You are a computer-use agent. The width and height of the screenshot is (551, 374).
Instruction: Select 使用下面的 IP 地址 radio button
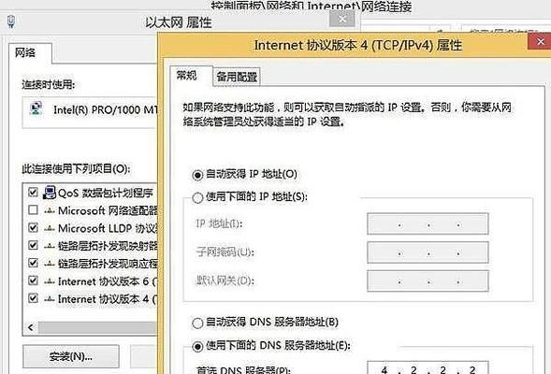(197, 197)
